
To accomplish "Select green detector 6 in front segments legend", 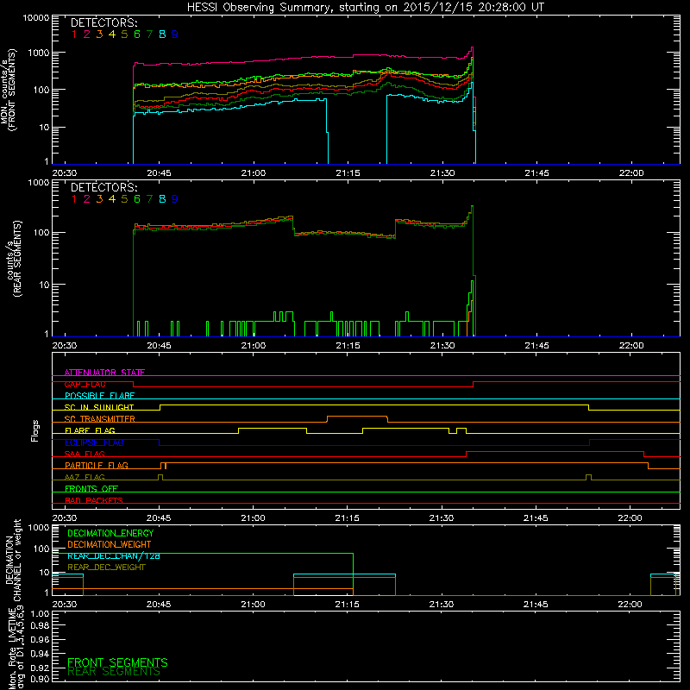I will 137,34.
